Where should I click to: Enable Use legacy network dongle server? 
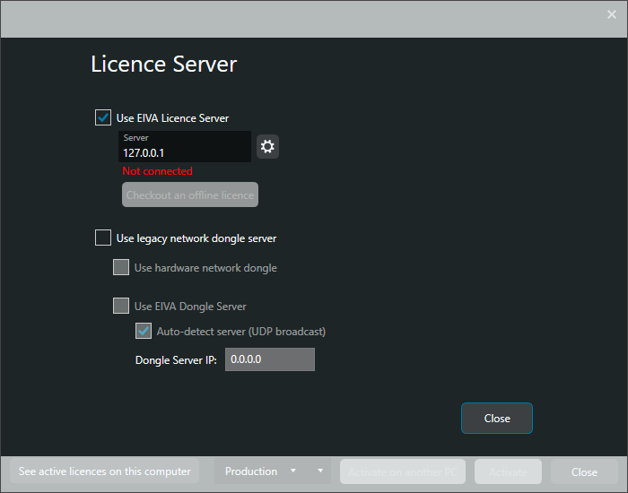click(103, 238)
